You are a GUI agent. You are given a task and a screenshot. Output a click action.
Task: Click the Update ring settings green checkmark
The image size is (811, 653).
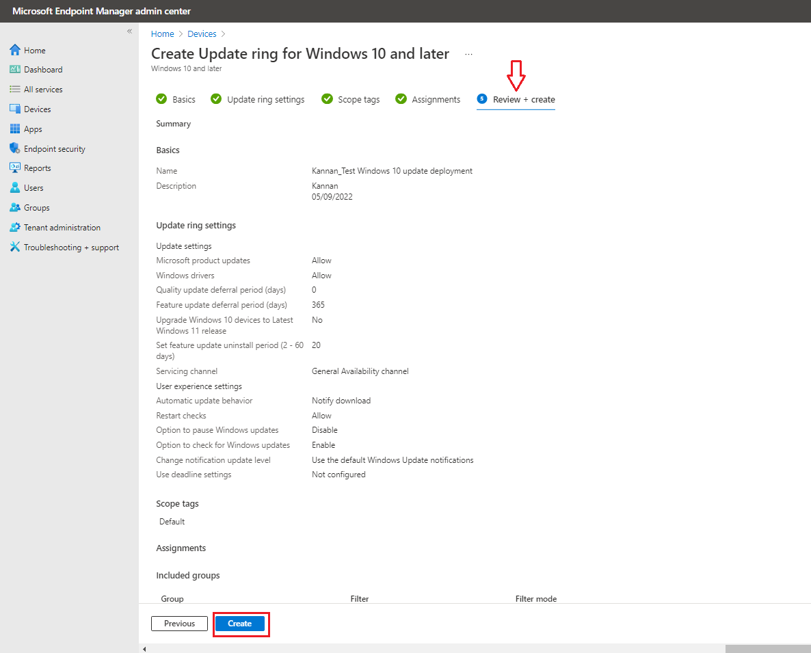(x=216, y=98)
